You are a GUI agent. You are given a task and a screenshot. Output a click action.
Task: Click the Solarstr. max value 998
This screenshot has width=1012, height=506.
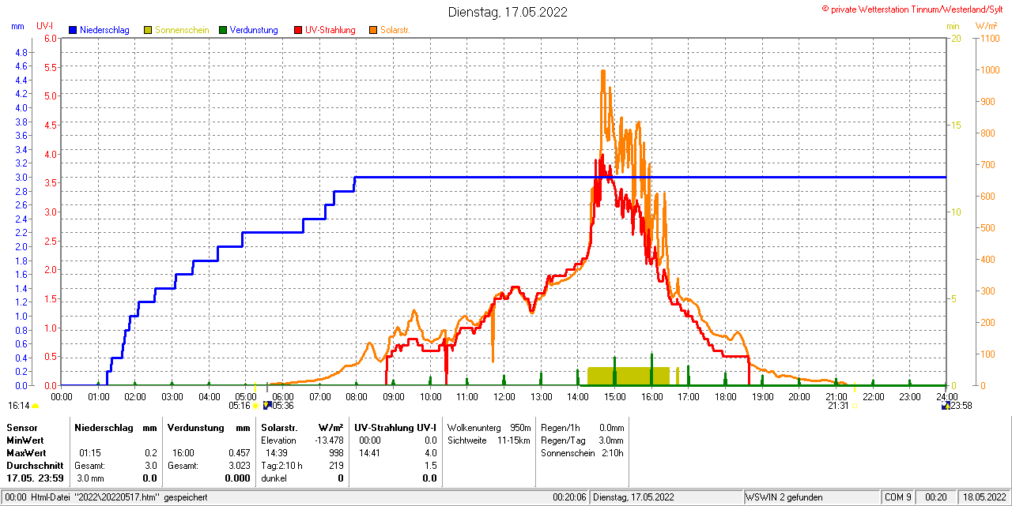point(336,453)
